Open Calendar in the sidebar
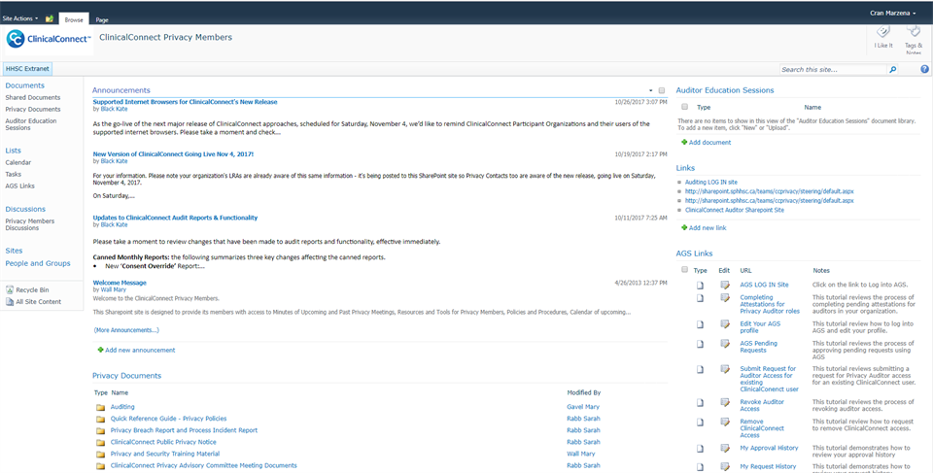 17,162
